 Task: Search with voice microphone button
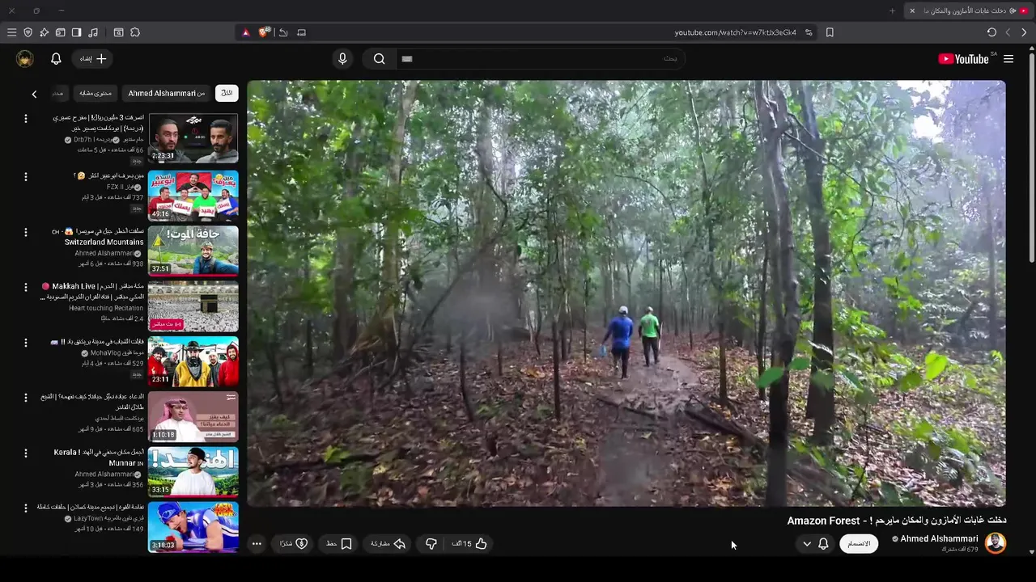pos(342,58)
